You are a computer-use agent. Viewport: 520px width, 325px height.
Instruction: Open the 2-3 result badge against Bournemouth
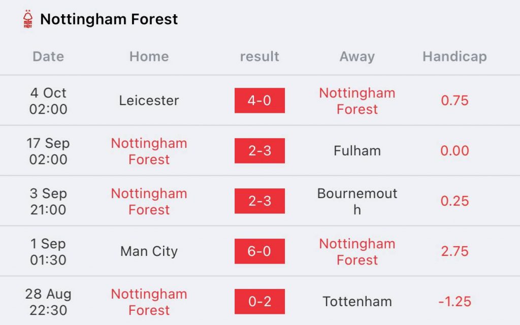(259, 201)
